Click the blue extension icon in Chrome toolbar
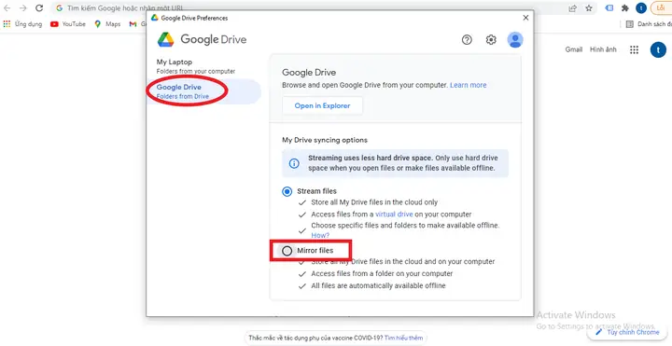Viewport: 672px width, 346px height. tap(609, 8)
